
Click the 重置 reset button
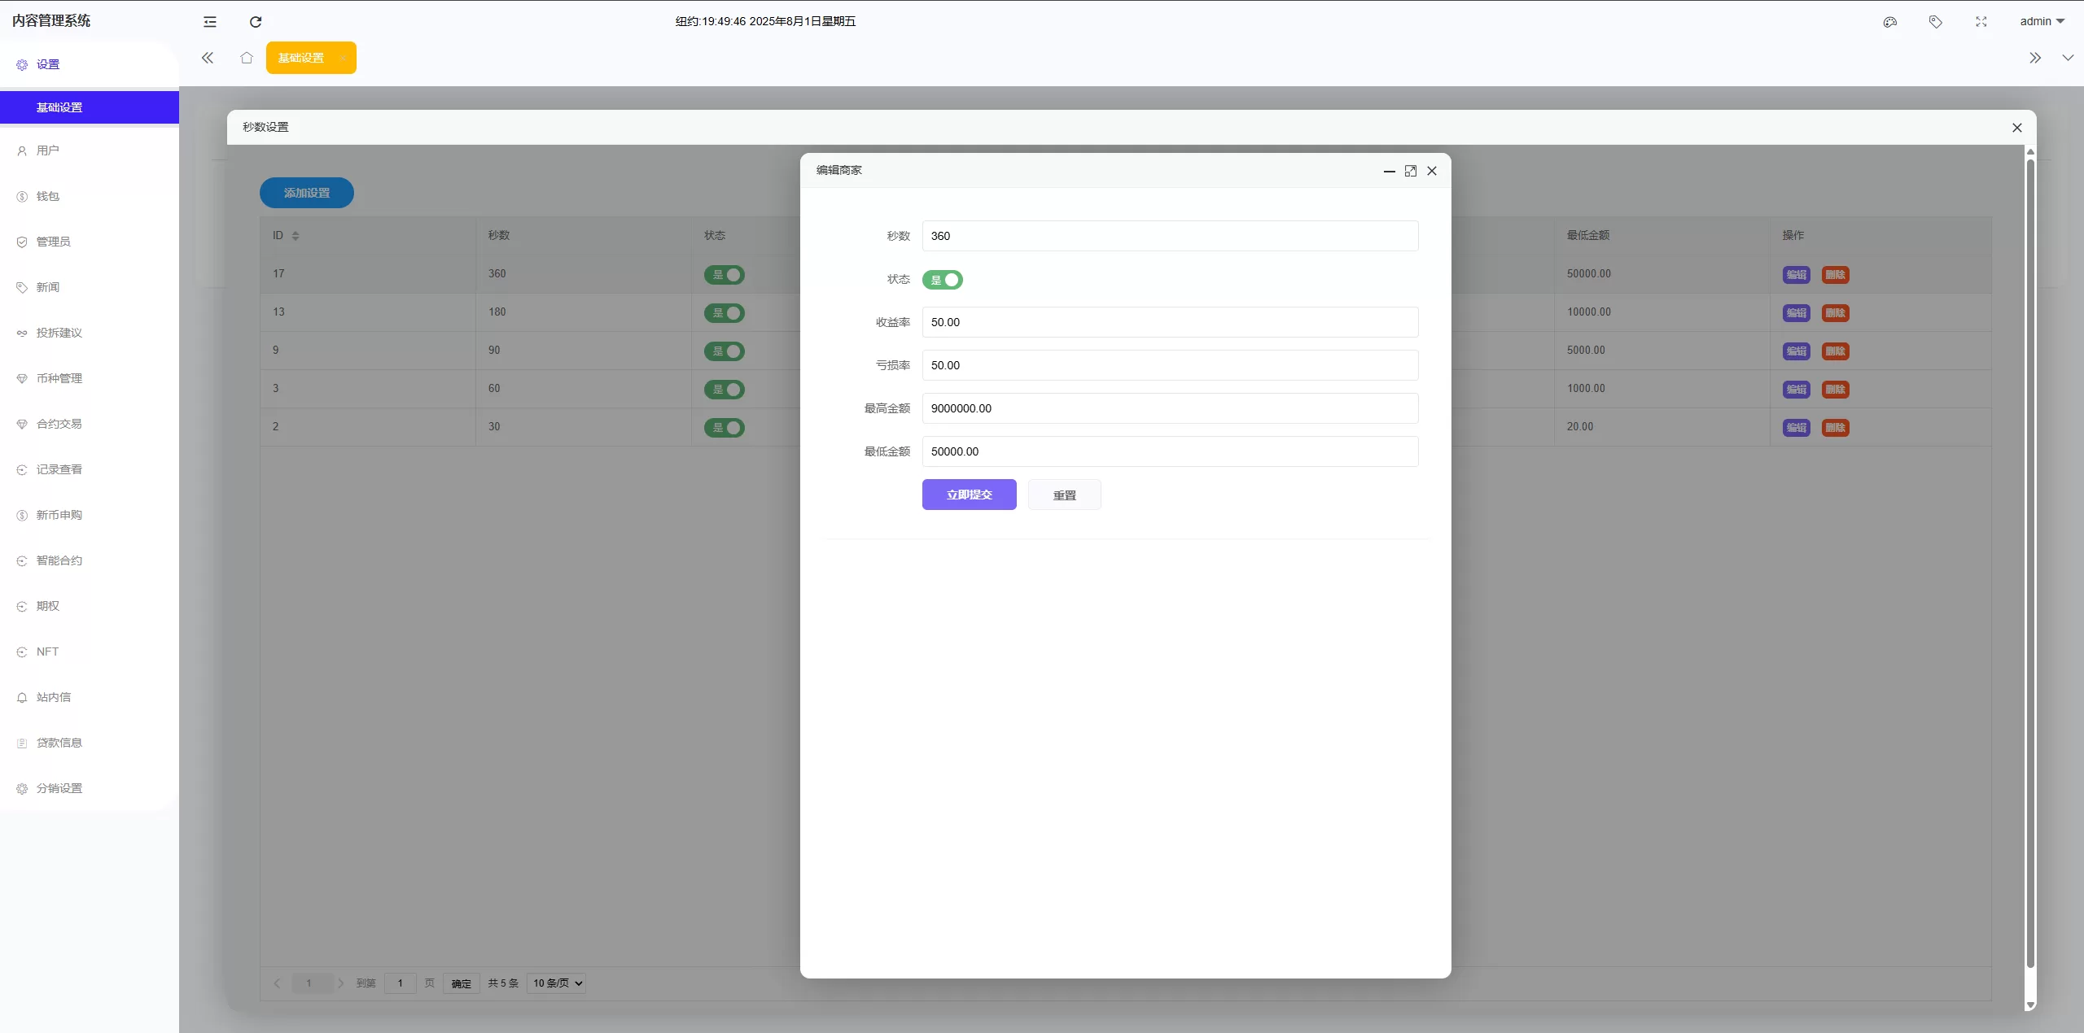tap(1064, 495)
